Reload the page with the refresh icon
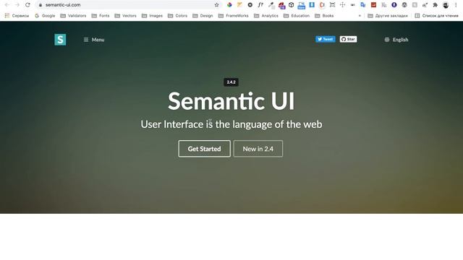The height and width of the screenshot is (260, 463). point(27,5)
